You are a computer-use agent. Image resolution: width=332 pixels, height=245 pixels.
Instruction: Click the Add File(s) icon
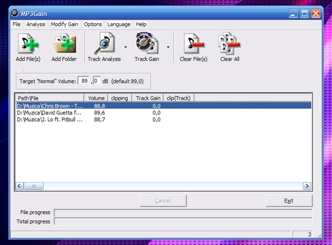pyautogui.click(x=28, y=43)
